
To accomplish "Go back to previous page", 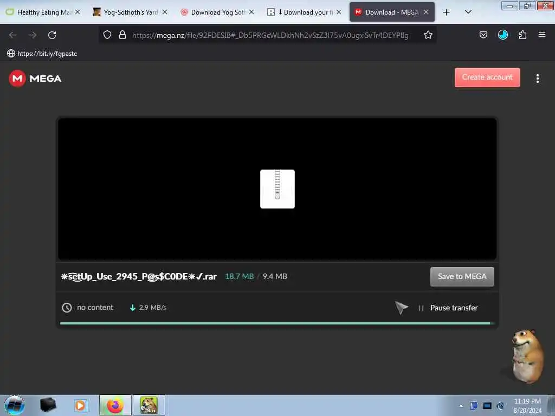I will [x=13, y=35].
